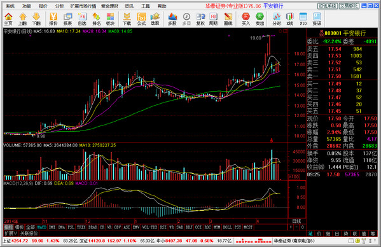Open the 多股 multi-stock icon
The image size is (381, 247).
click(x=172, y=19)
